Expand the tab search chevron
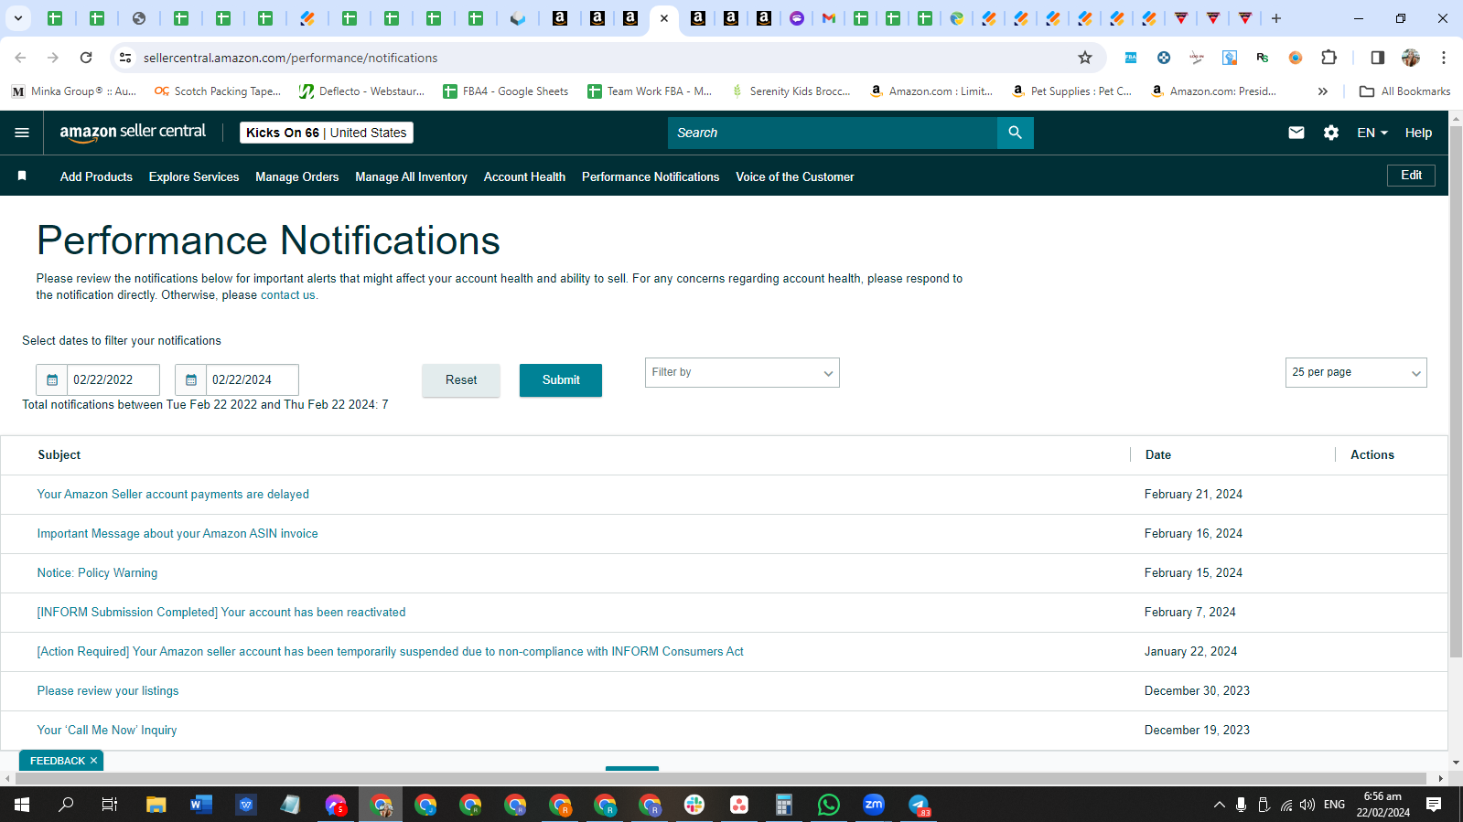The image size is (1463, 822). (x=17, y=18)
